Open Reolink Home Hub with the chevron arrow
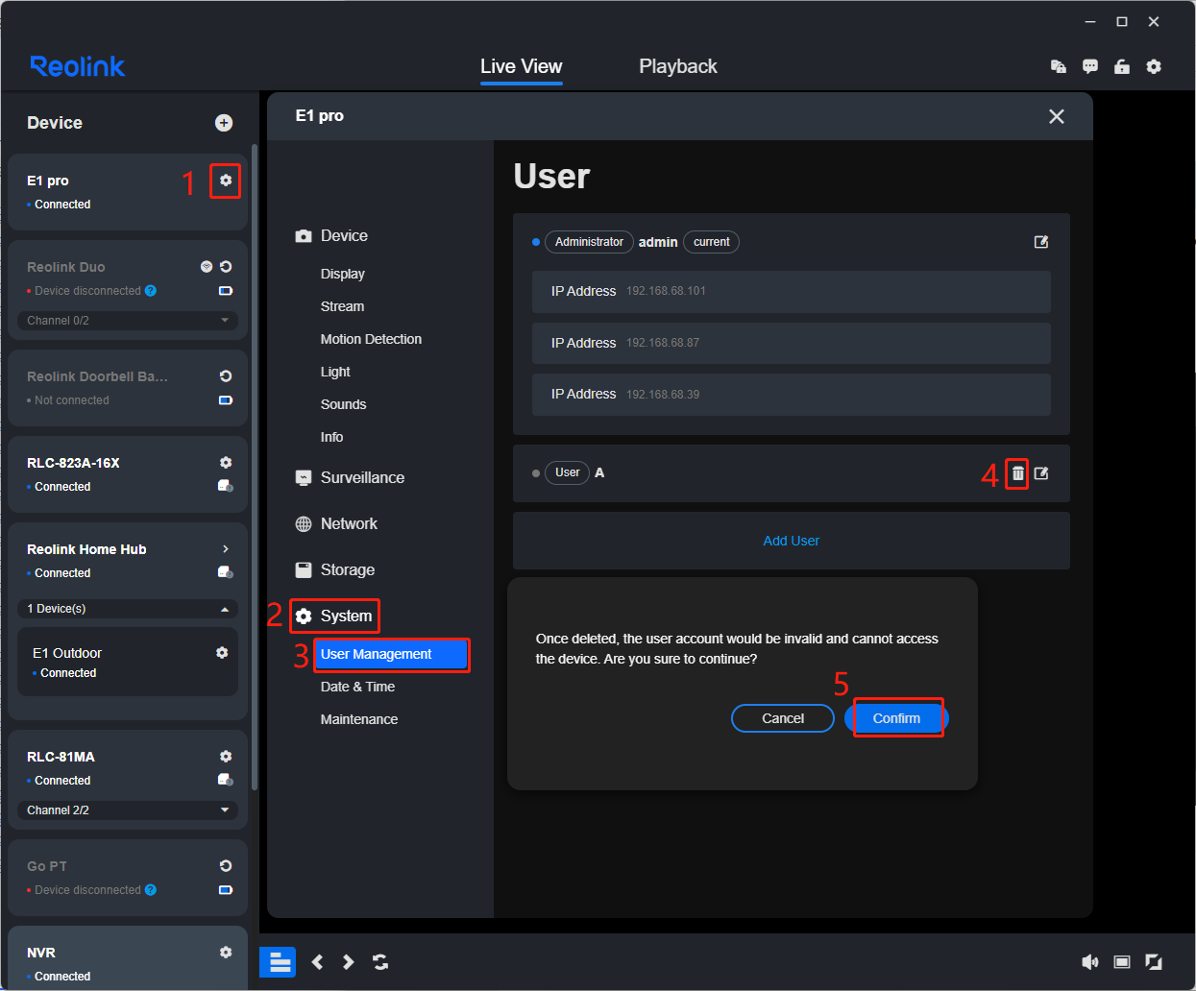Viewport: 1196px width, 991px height. pos(226,549)
